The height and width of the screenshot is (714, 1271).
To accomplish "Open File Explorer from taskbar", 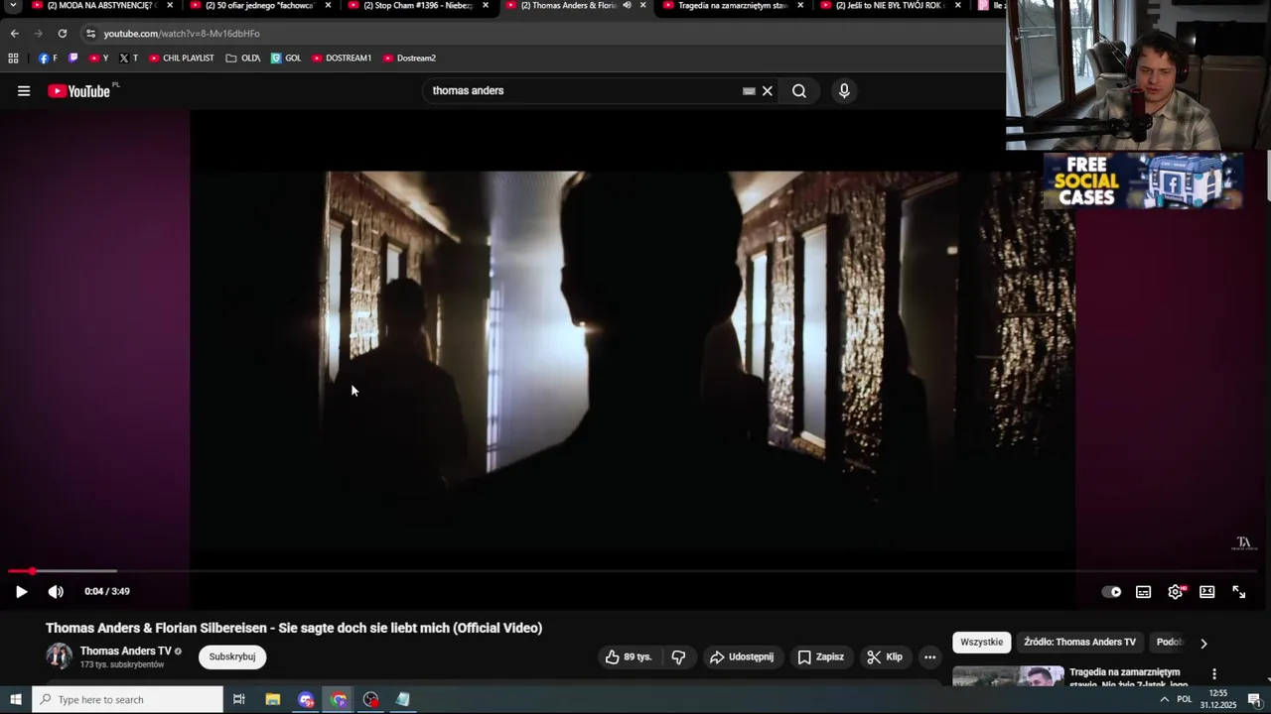I will 273,700.
